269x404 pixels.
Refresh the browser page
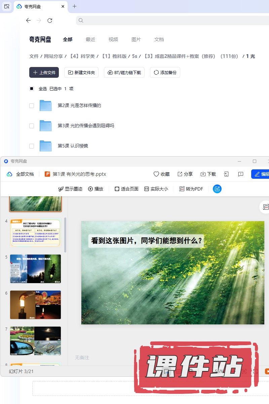(x=50, y=21)
